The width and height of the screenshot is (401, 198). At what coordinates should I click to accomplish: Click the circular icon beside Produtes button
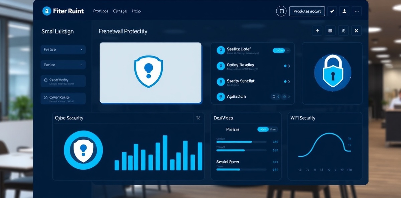[x=281, y=11]
